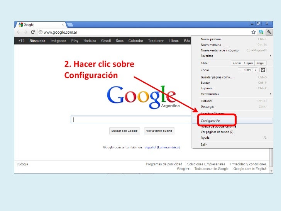
Task: Increase zoom with the plus button
Action: [x=255, y=70]
